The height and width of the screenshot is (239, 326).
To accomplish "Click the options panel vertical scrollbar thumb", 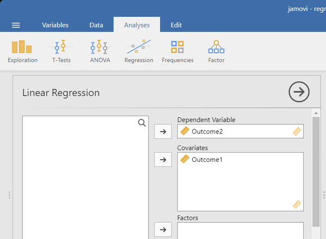I will pyautogui.click(x=316, y=172).
